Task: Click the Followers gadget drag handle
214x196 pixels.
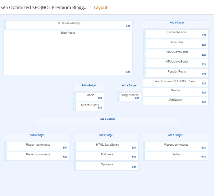Action: 75,156
